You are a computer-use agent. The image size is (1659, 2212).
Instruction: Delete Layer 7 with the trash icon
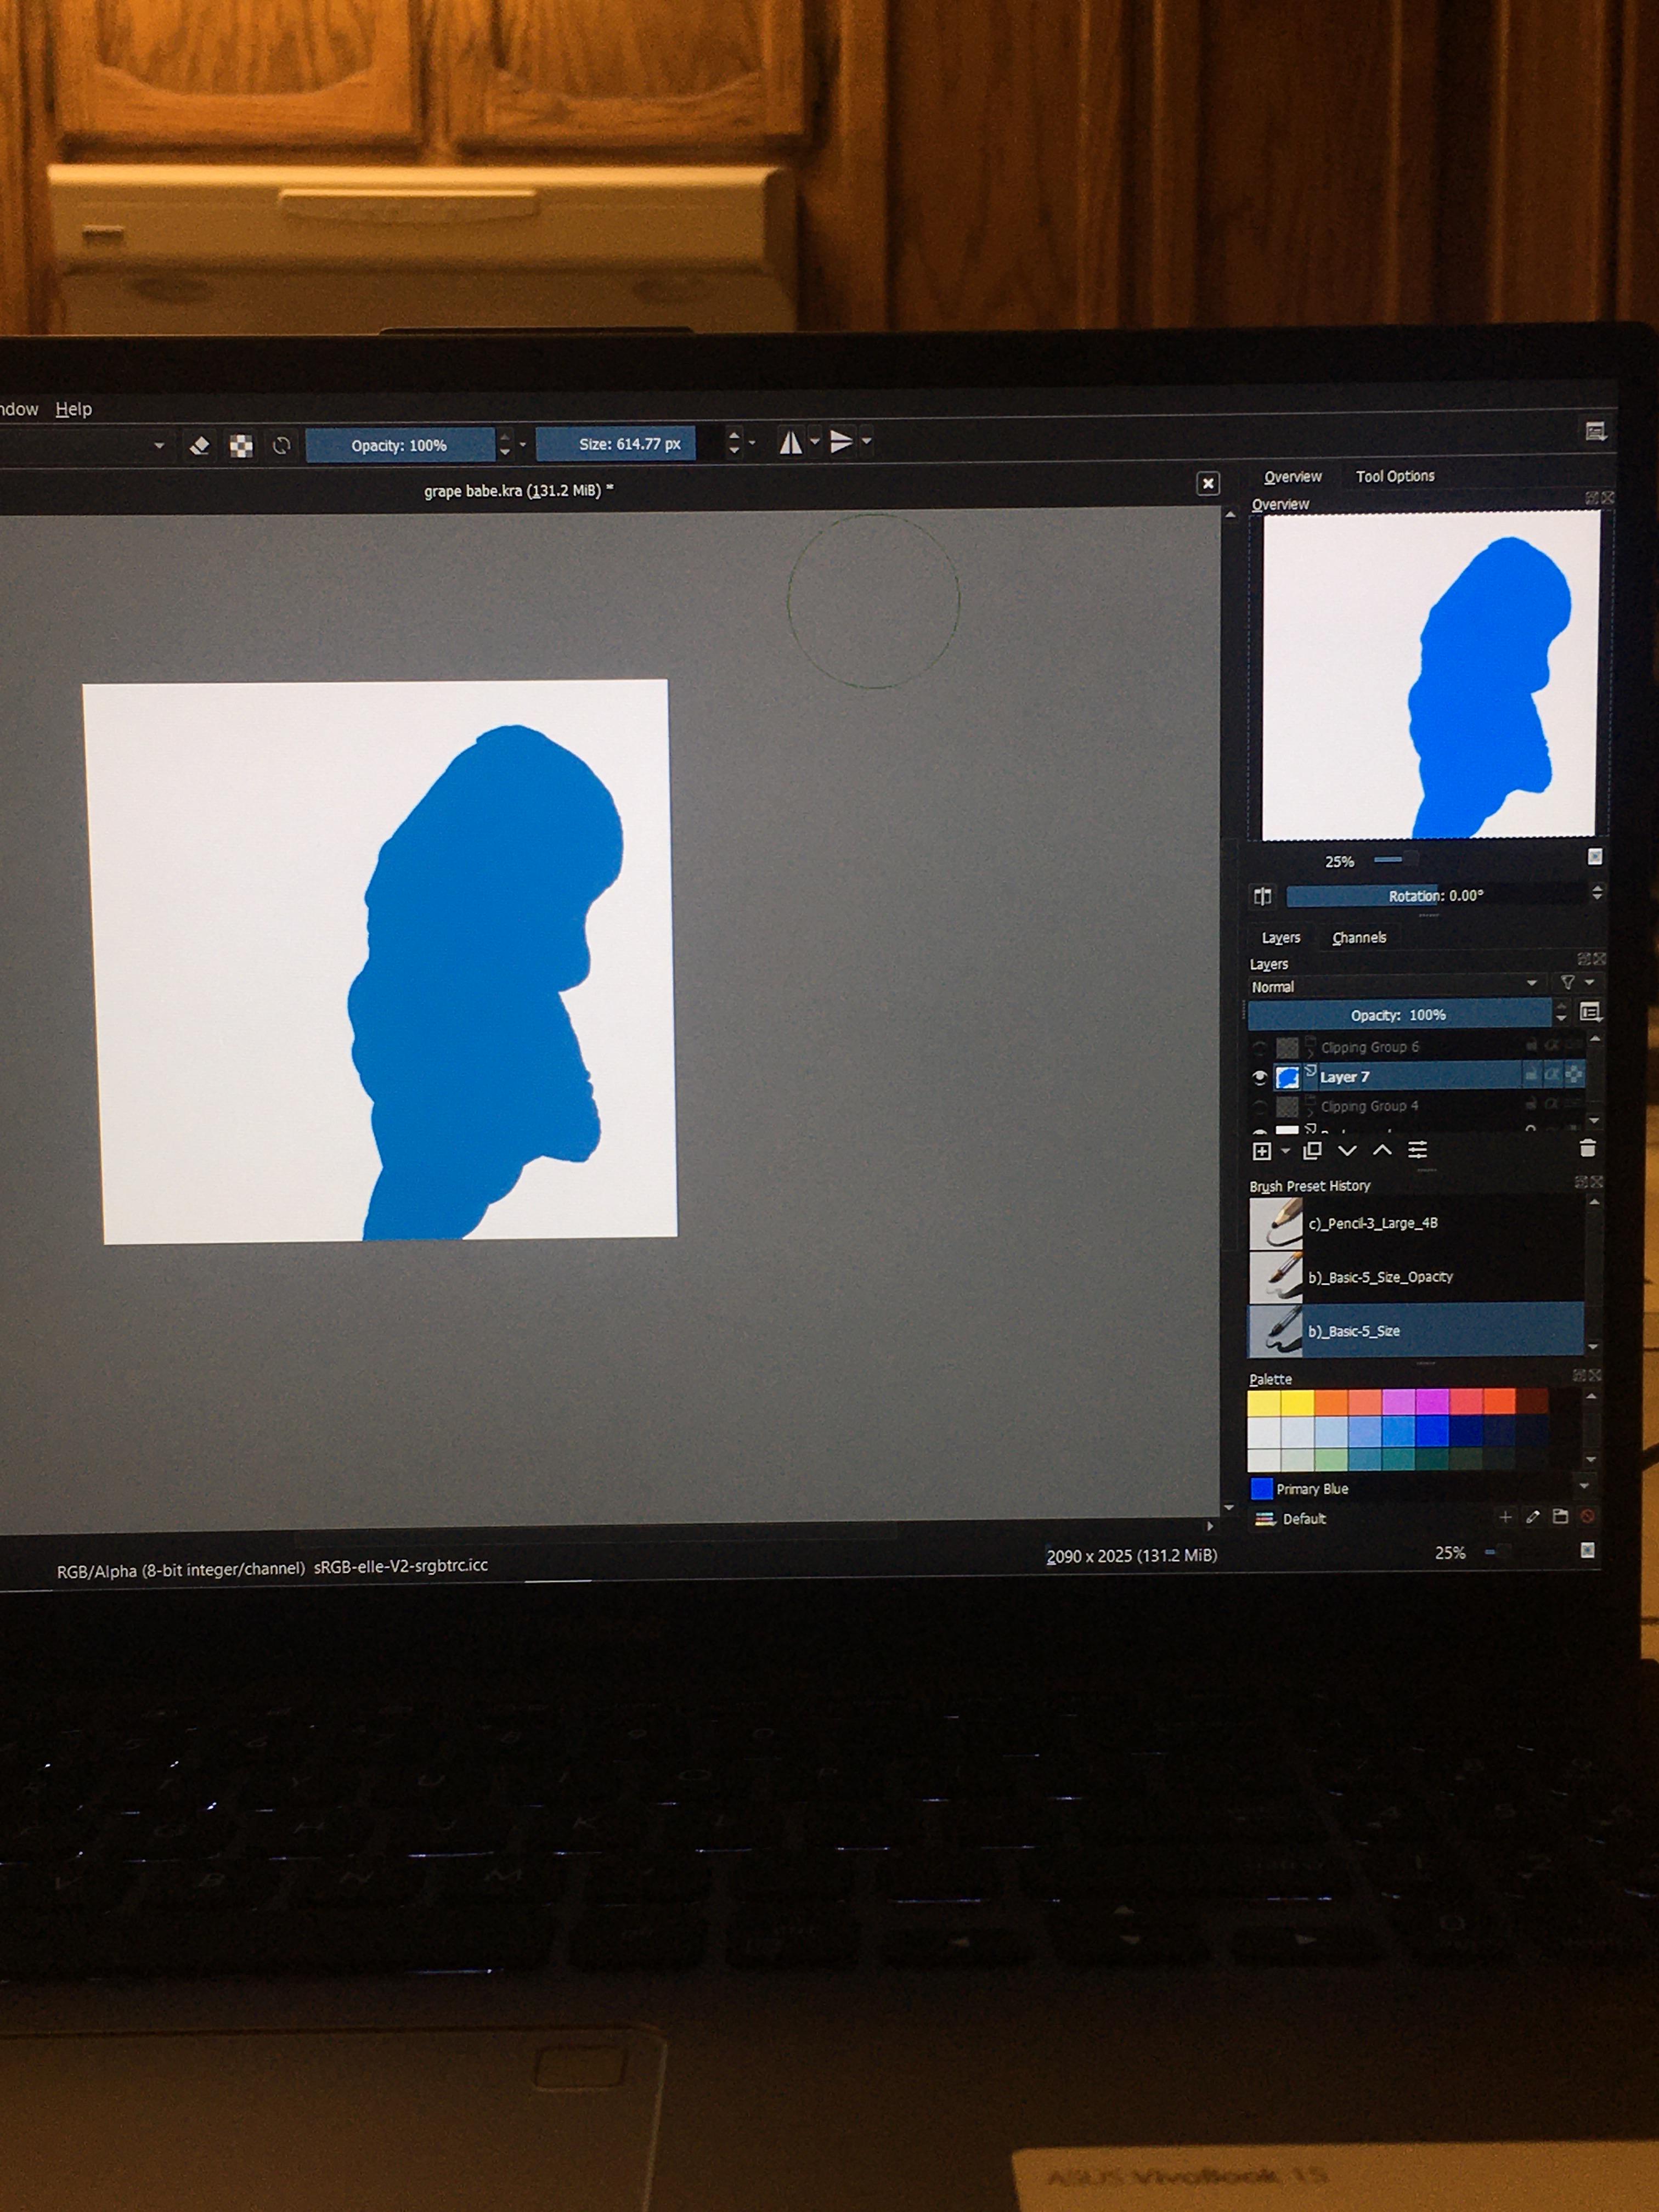pos(1588,1149)
